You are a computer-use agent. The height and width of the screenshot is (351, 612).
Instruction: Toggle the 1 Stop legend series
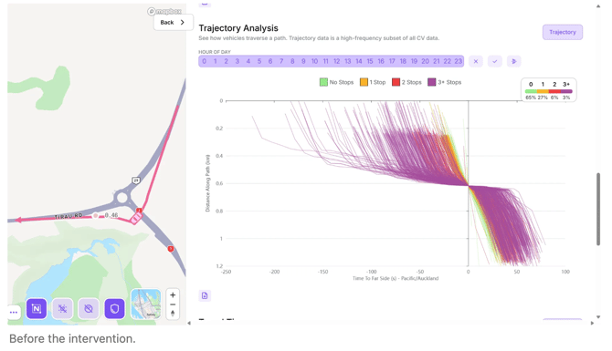373,82
